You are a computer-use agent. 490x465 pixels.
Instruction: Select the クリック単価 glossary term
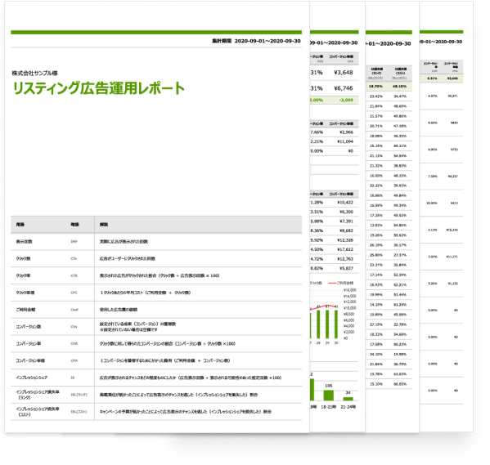(25, 293)
